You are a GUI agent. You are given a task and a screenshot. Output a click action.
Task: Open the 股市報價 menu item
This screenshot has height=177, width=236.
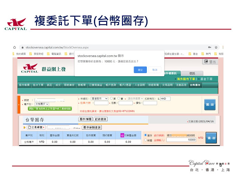coord(24,85)
